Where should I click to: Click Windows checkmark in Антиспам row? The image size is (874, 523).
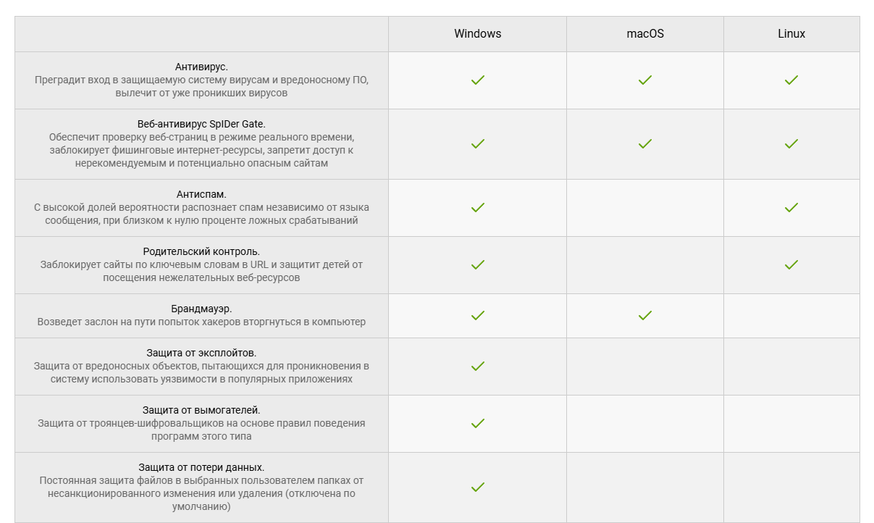477,208
